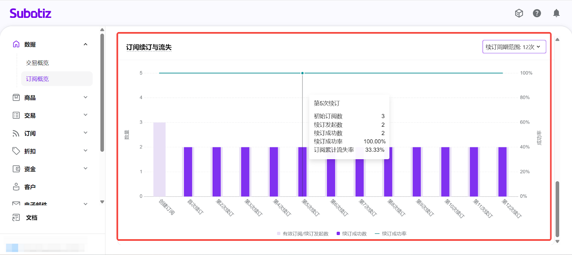Toggle the 有效订阅/续订发起数 legend series
572x255 pixels.
(302, 234)
